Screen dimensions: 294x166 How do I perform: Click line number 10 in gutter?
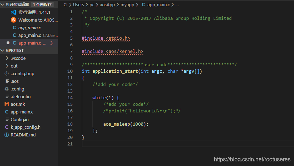click(x=70, y=71)
